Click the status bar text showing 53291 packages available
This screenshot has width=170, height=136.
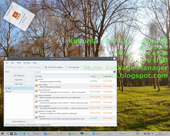pos(27,125)
